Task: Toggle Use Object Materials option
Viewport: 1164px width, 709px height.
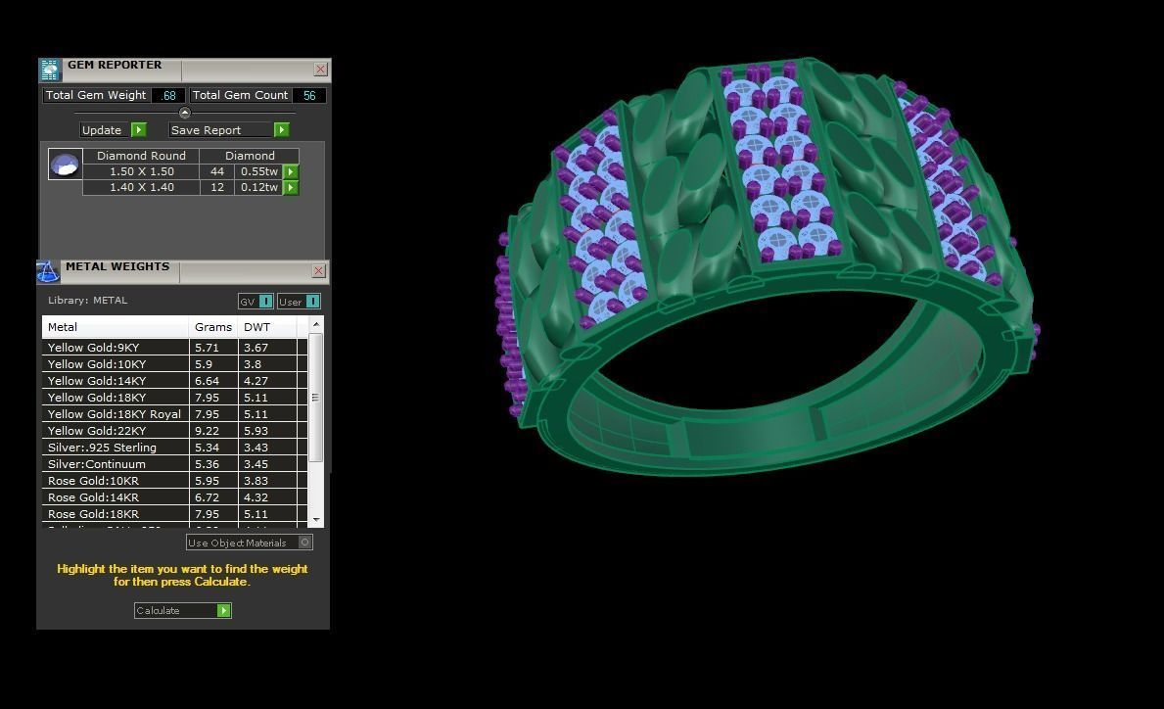Action: [x=250, y=543]
